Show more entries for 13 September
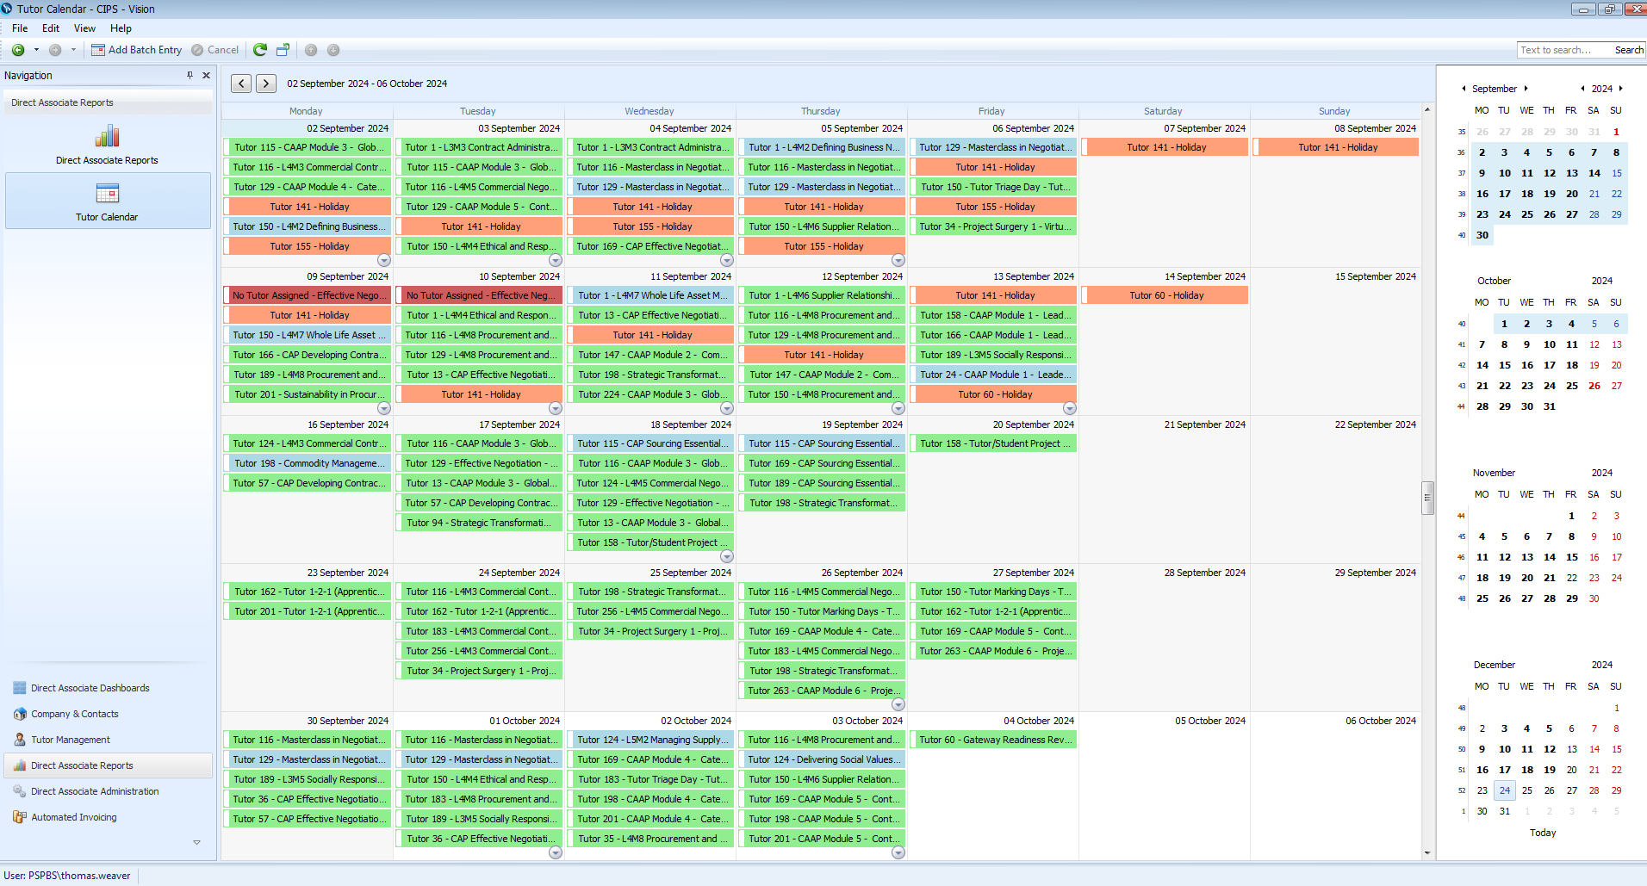1647x886 pixels. (x=1070, y=408)
